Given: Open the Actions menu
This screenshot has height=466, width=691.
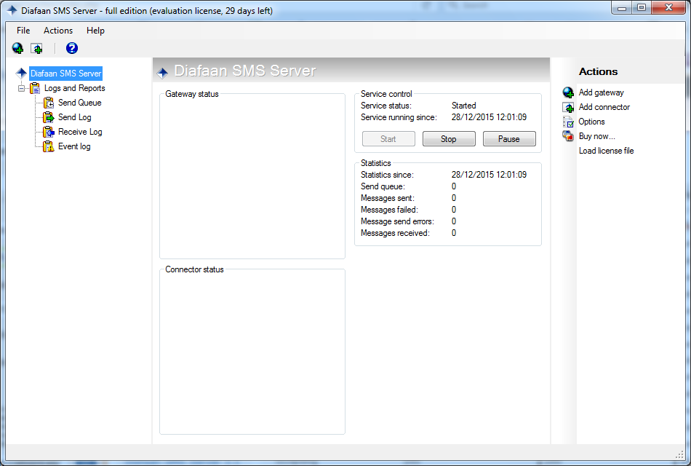Looking at the screenshot, I should pyautogui.click(x=57, y=31).
